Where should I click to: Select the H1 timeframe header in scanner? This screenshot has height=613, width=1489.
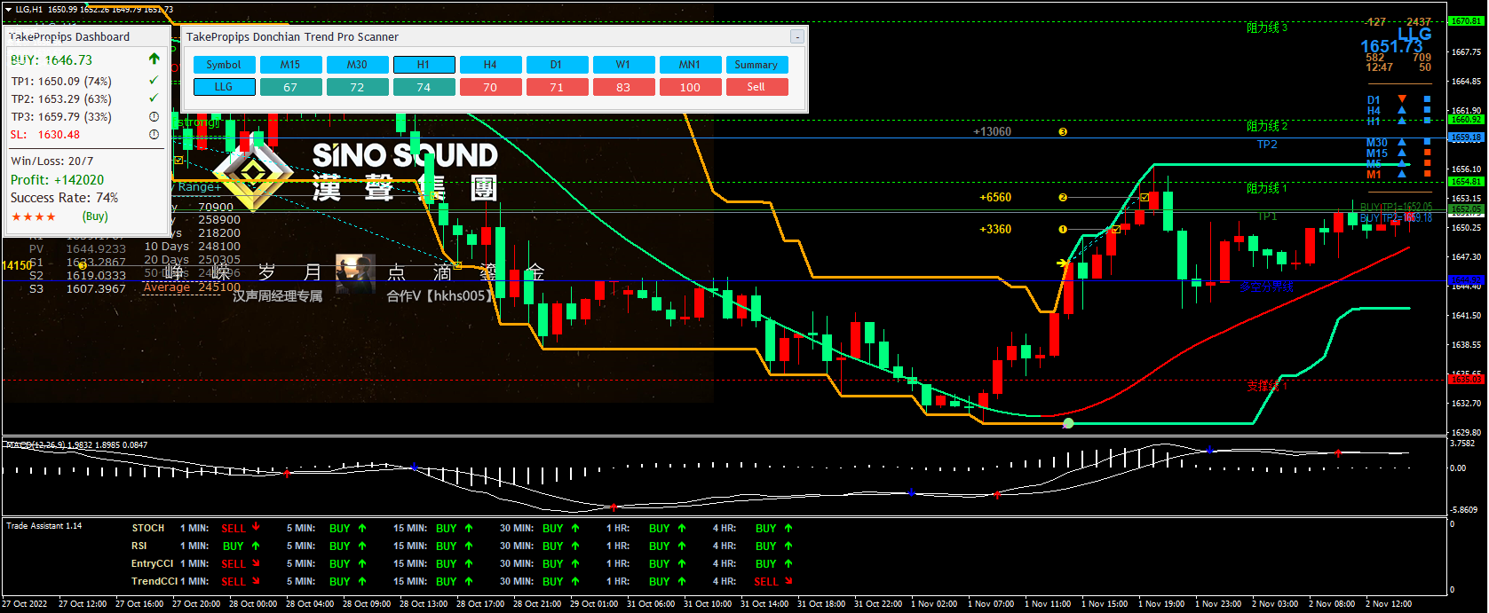(424, 65)
